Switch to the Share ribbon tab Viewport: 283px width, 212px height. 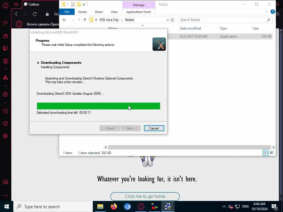[x=99, y=12]
